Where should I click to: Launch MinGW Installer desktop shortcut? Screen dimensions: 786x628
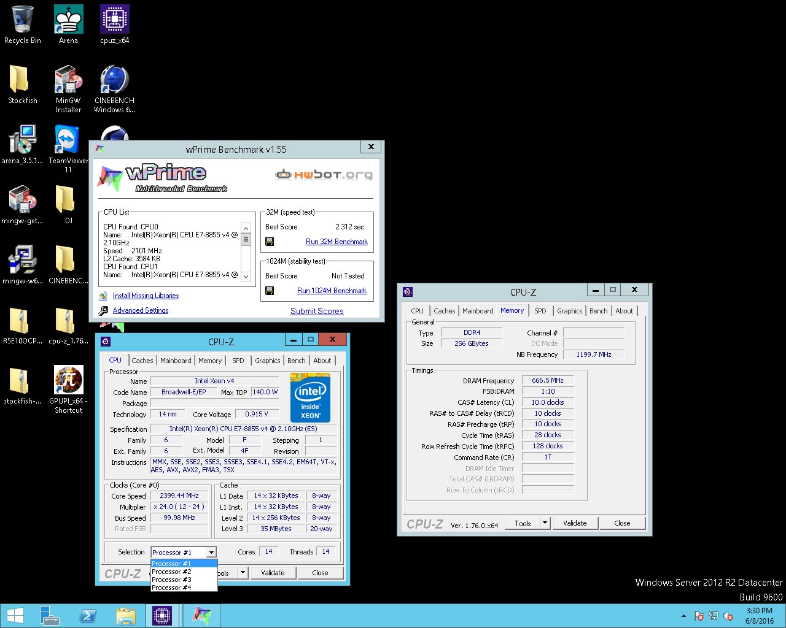[68, 89]
